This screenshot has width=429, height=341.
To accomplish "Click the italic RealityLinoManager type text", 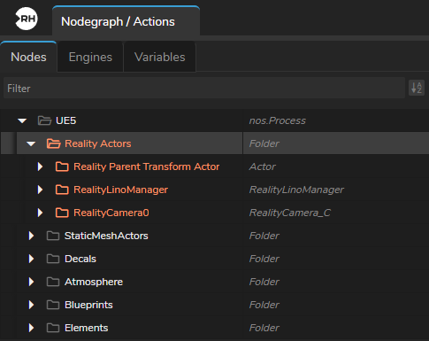I will point(296,190).
